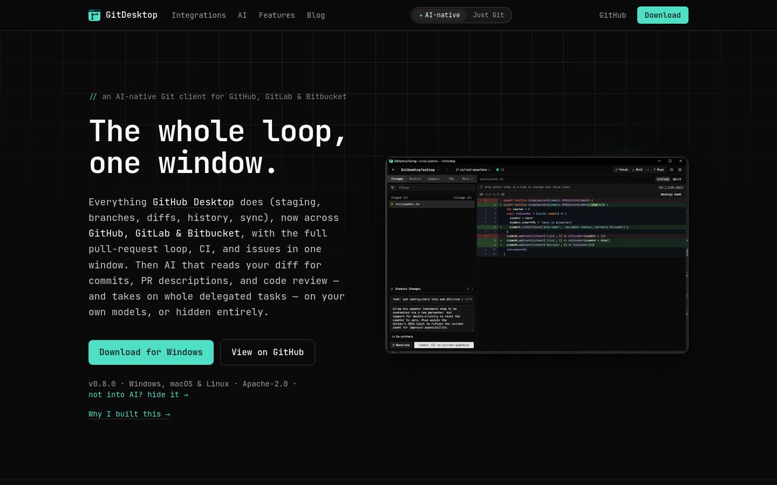Image resolution: width=777 pixels, height=485 pixels.
Task: Click into the commit description text area
Action: [432, 318]
